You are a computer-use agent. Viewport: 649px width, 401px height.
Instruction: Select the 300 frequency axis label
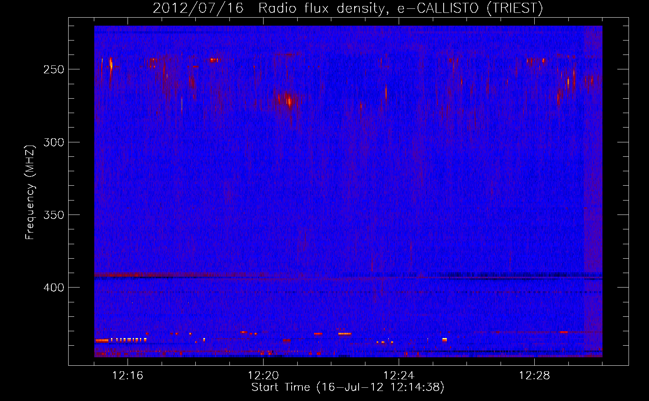(54, 142)
